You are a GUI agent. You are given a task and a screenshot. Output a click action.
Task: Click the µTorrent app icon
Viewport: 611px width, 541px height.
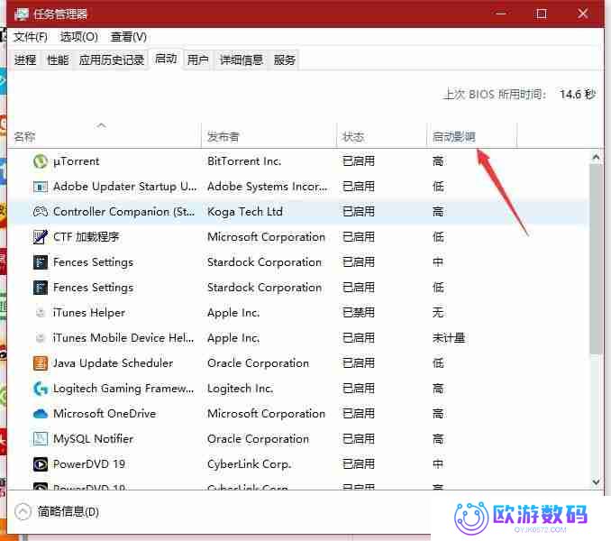click(x=41, y=161)
